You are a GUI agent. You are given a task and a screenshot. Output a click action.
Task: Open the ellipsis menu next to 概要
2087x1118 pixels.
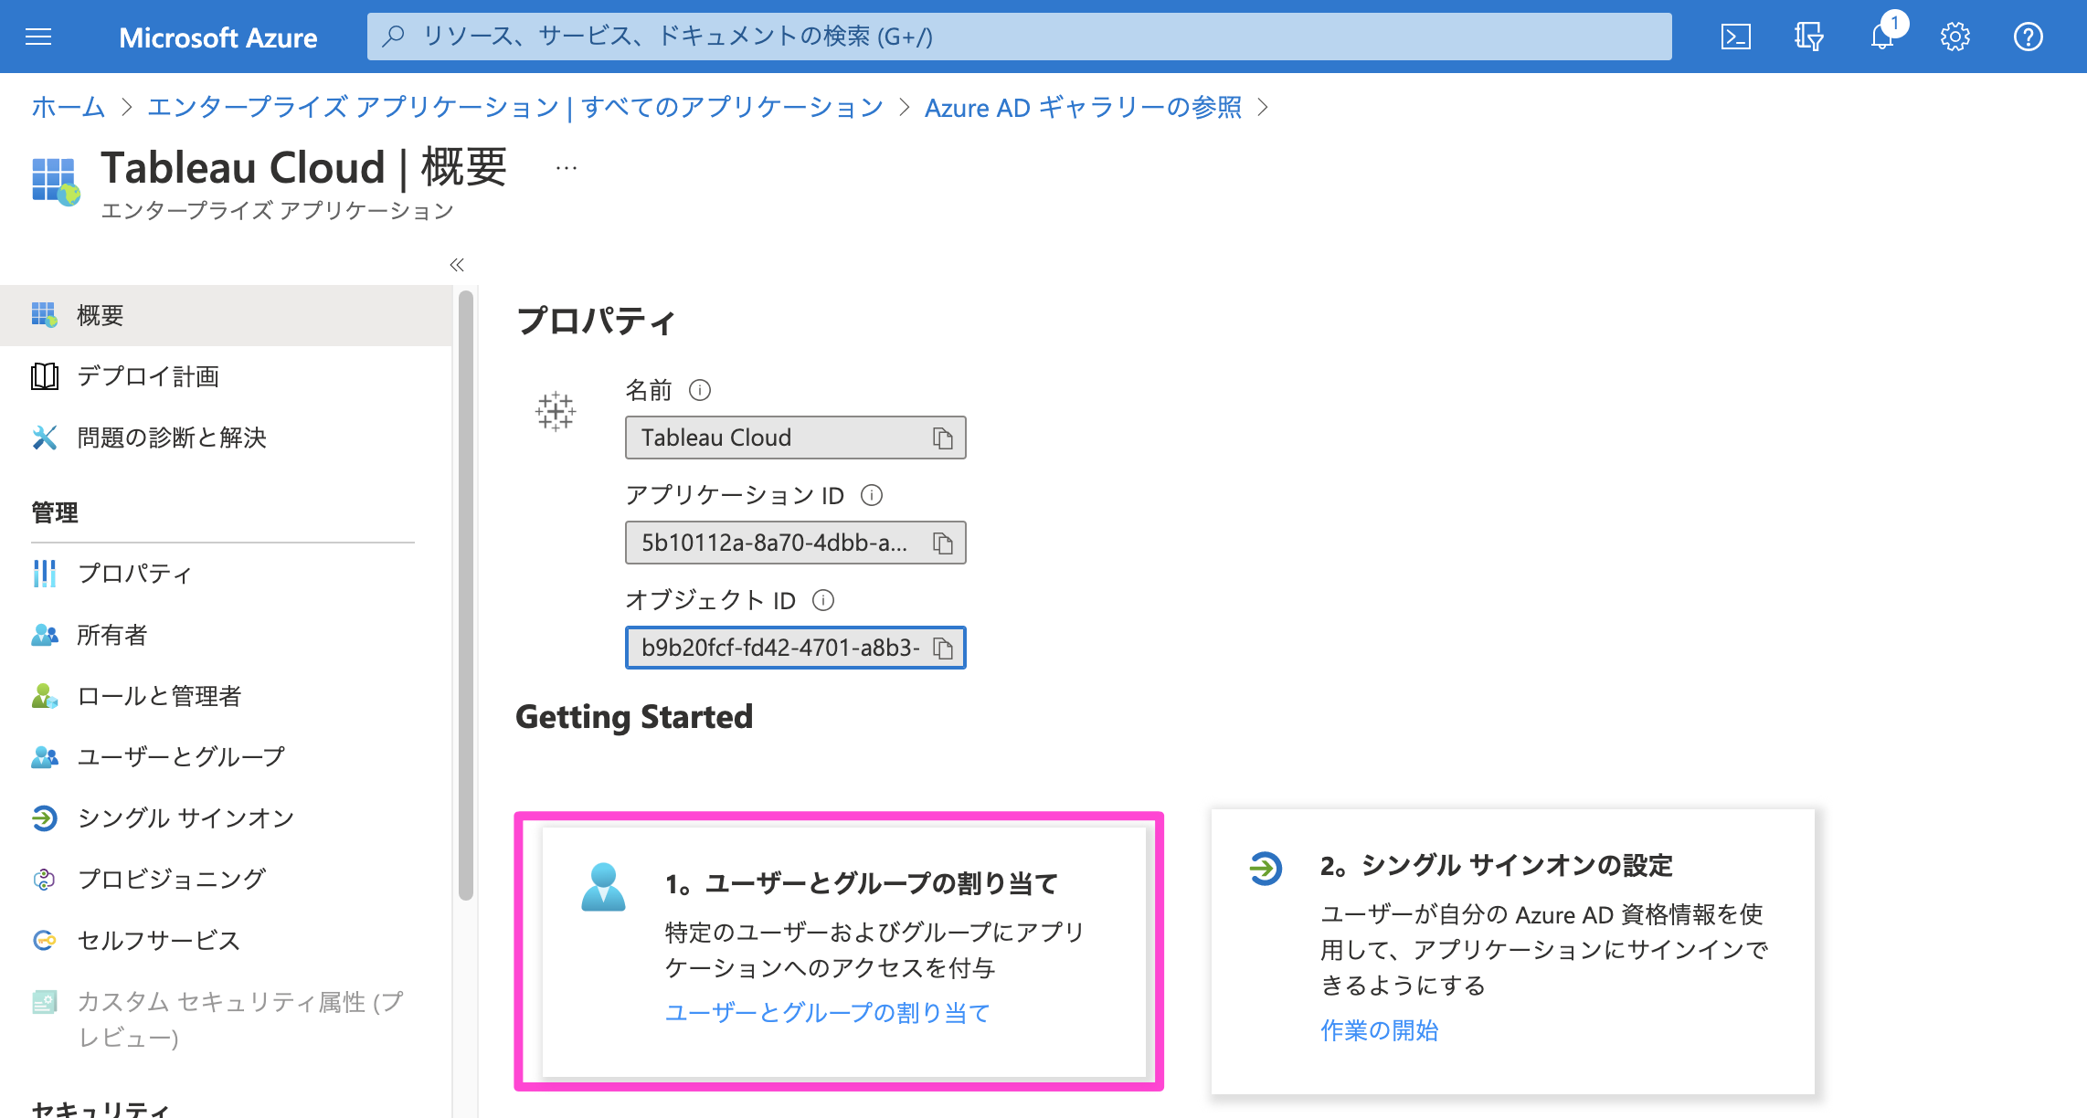click(x=567, y=166)
